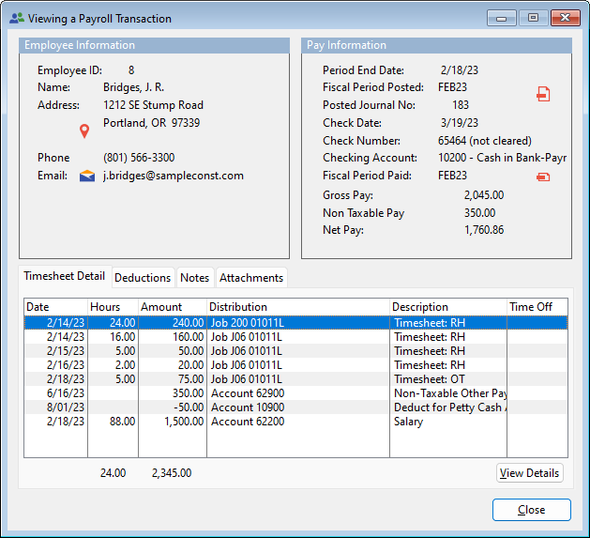Show the Timesheet Detail tab

pos(64,277)
